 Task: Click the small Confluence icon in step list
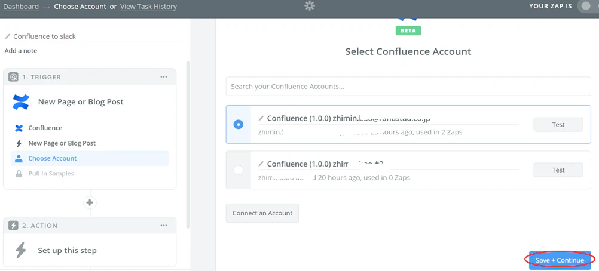pos(19,128)
